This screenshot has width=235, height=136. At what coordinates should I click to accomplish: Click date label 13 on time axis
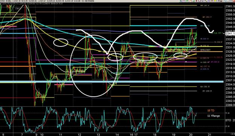[x=98, y=135]
